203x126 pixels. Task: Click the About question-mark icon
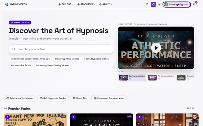(x=100, y=4)
